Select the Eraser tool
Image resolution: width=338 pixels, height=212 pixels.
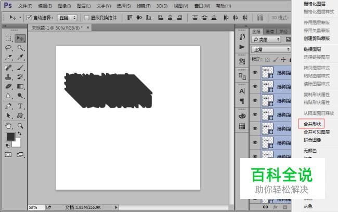[8, 86]
